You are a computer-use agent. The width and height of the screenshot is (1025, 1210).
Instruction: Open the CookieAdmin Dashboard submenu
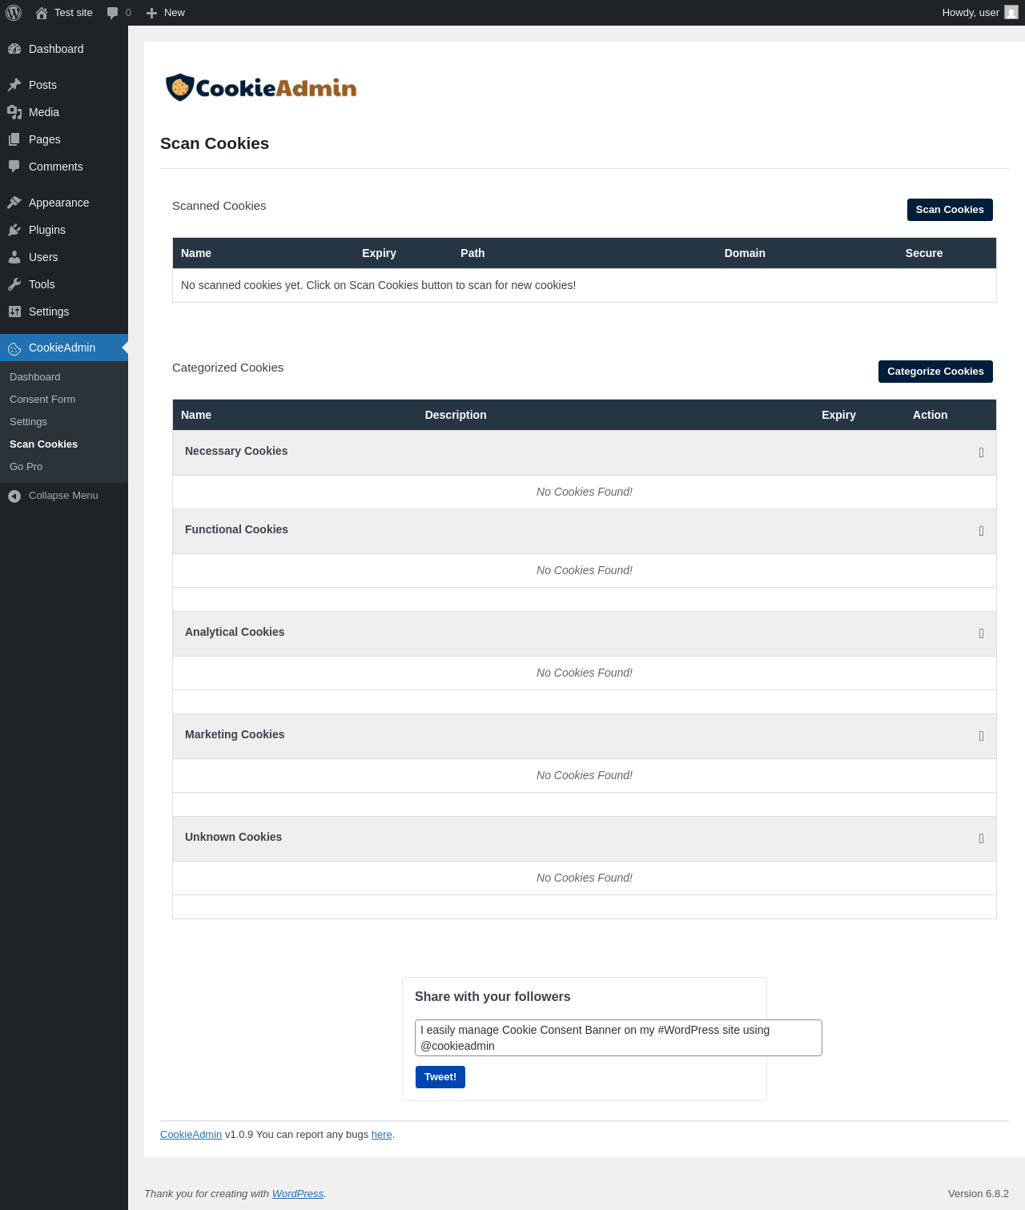[64, 377]
